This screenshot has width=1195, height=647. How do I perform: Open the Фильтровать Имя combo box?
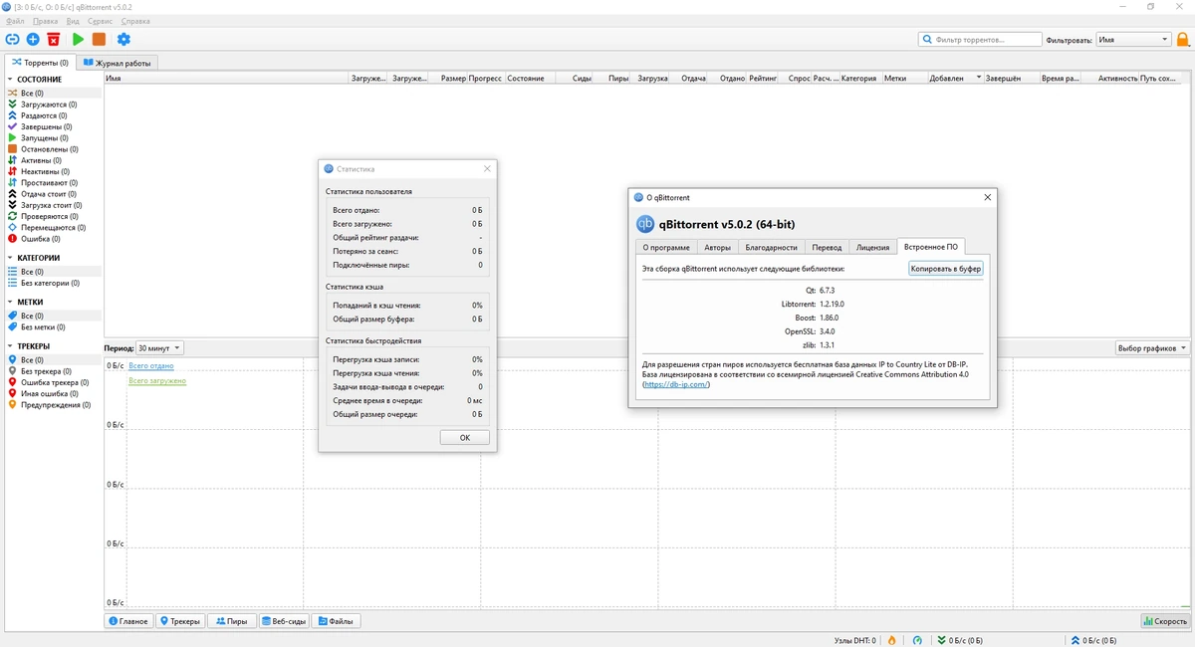point(1133,40)
